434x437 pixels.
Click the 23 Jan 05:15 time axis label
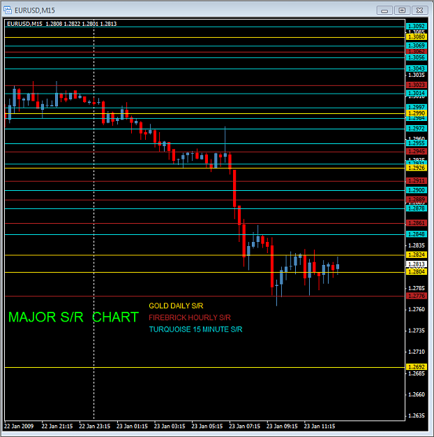tap(207, 427)
